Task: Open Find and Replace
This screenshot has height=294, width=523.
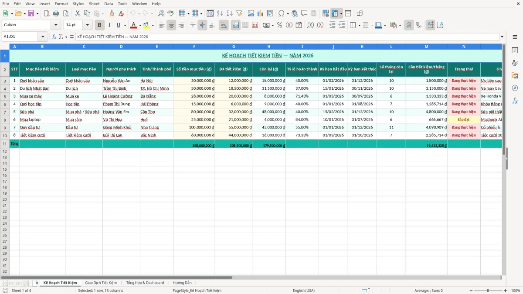Action: point(161,14)
